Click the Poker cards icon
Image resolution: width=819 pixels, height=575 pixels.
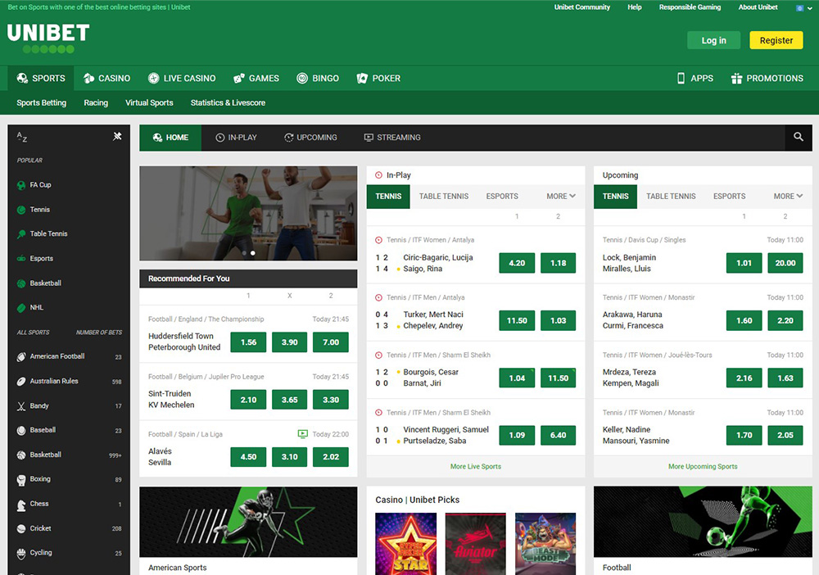pos(362,79)
